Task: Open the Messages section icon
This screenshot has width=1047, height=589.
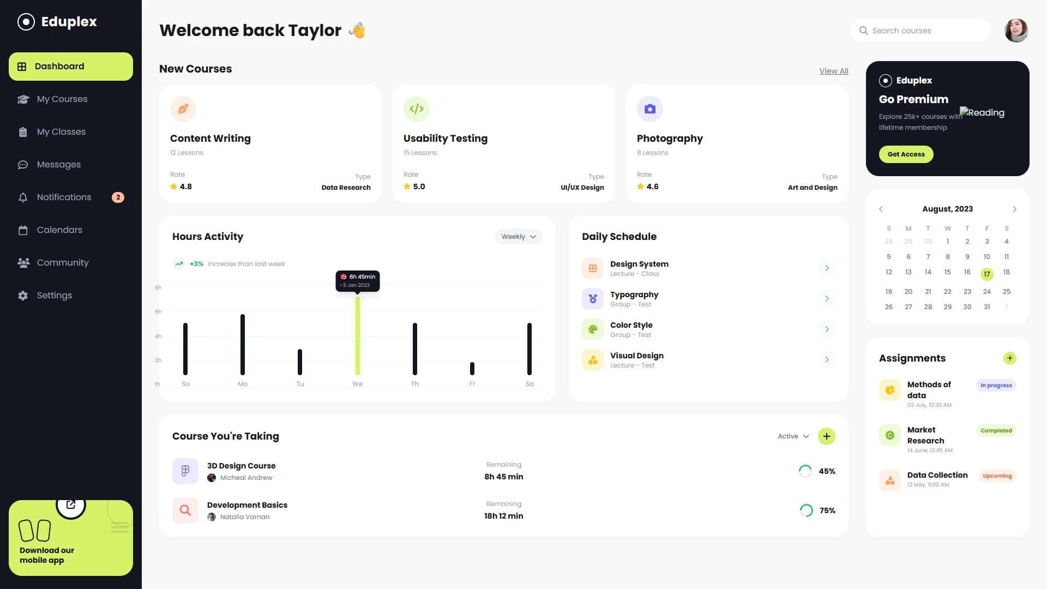Action: pyautogui.click(x=23, y=164)
